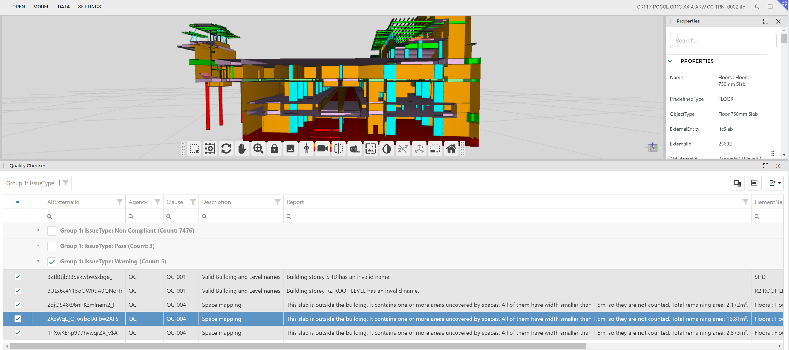The height and width of the screenshot is (350, 789).
Task: Open Clause column filter
Action: point(193,202)
